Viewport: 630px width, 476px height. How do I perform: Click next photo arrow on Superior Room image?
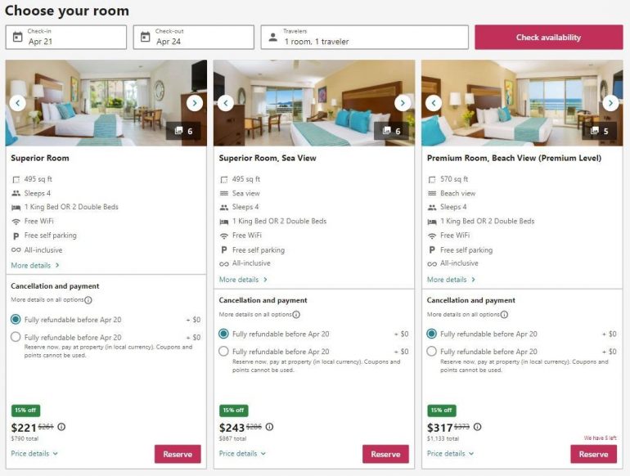(194, 103)
